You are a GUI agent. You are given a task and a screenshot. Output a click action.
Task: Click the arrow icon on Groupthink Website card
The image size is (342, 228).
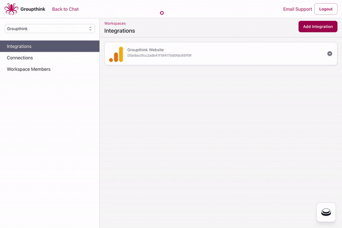[x=330, y=53]
